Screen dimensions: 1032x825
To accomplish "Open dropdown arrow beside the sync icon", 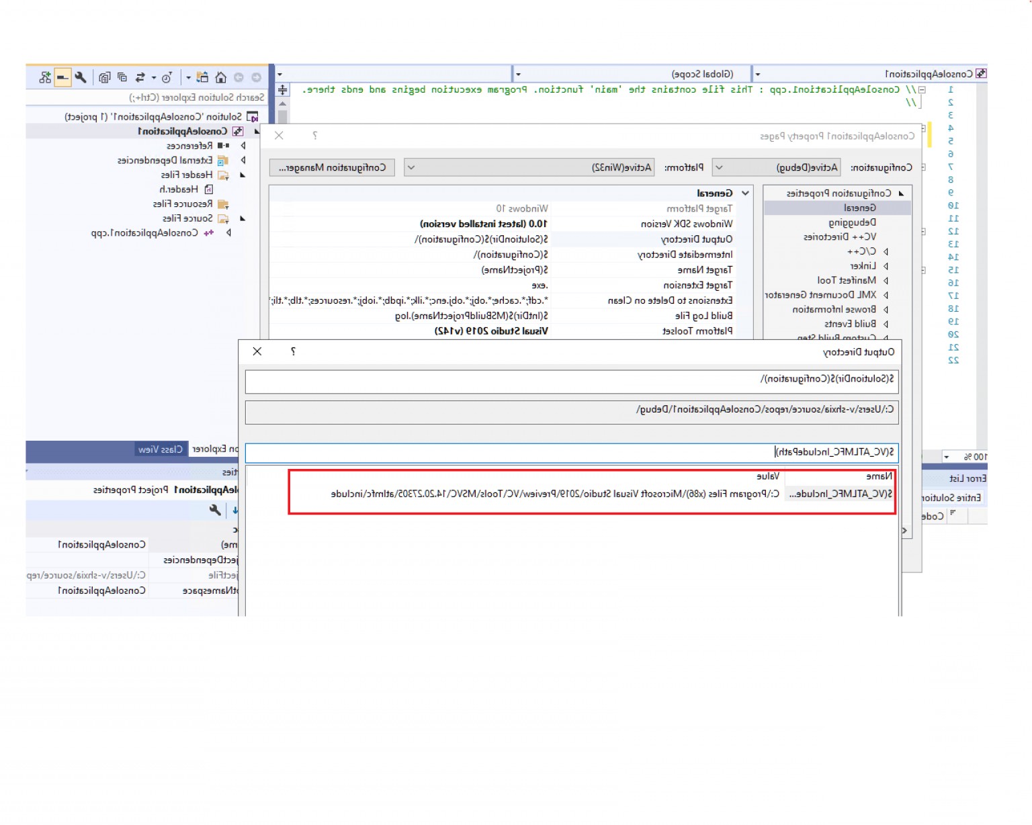I will point(154,78).
